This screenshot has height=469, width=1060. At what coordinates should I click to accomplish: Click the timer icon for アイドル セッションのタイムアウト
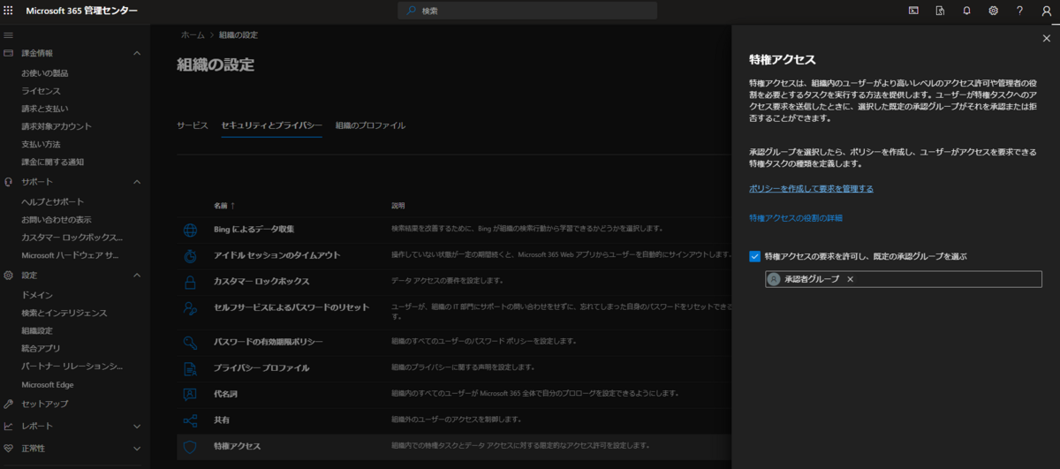coord(190,255)
